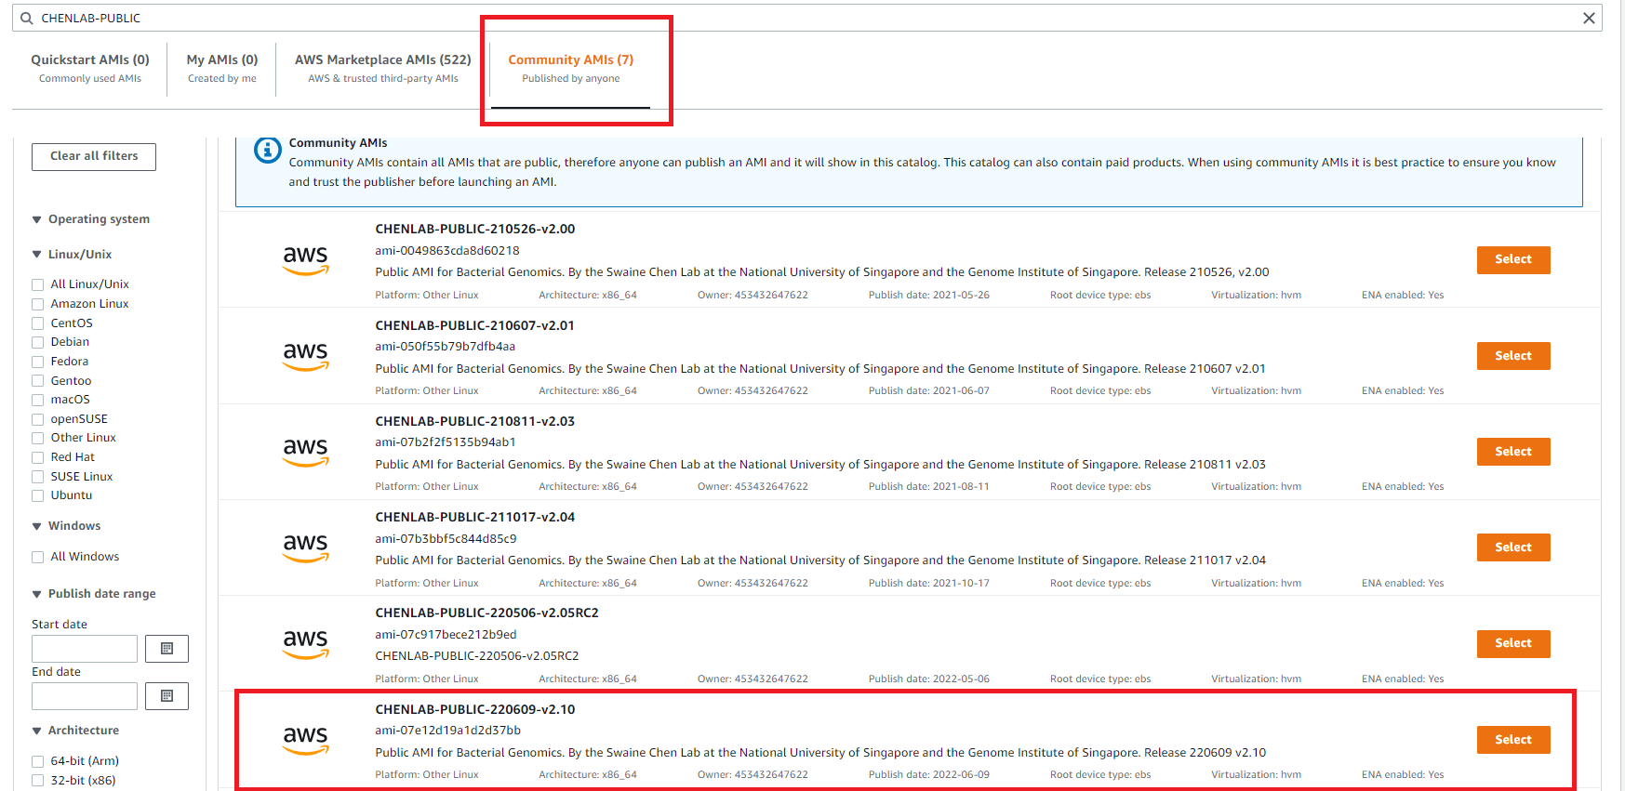Screen dimensions: 1625x791
Task: Select AMI CHENLAB-PUBLIC-211017-v2.04
Action: pos(1513,547)
